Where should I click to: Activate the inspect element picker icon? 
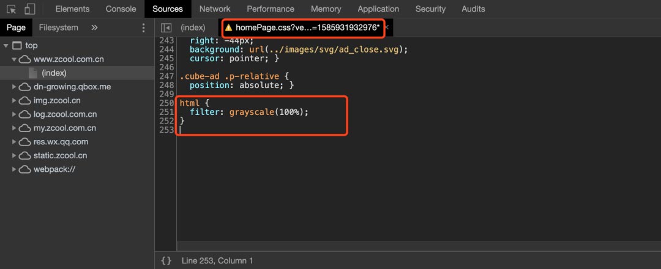coord(12,9)
